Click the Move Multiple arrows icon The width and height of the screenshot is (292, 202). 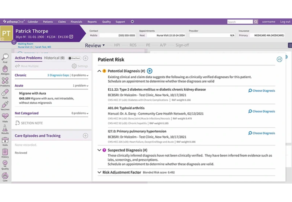(17, 66)
